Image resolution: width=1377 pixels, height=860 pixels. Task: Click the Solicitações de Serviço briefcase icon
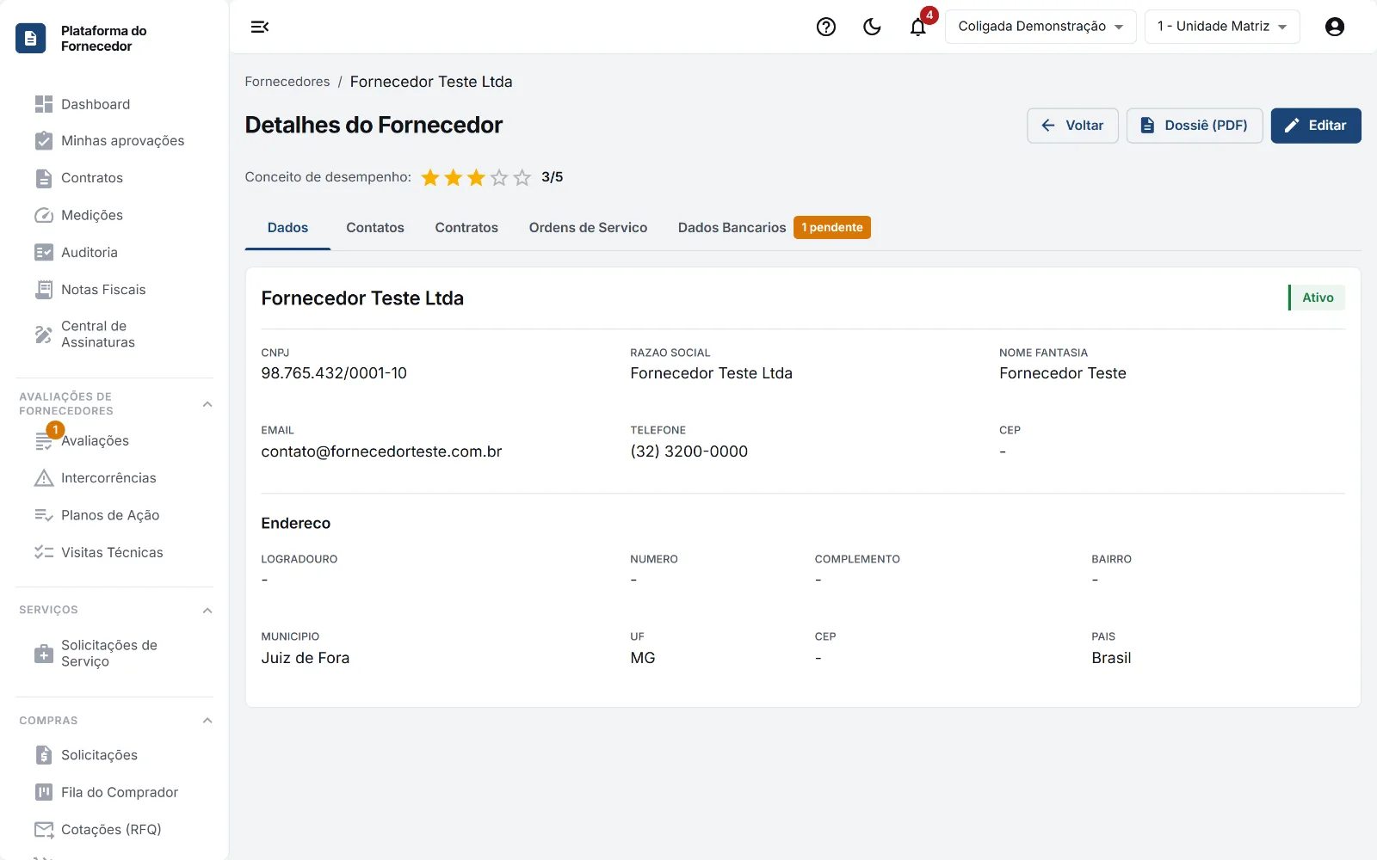click(x=44, y=654)
